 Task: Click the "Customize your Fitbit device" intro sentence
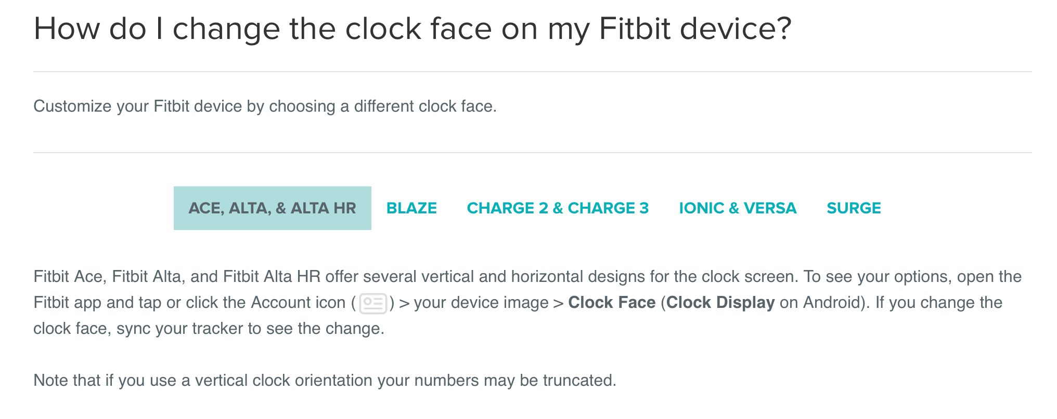pyautogui.click(x=265, y=106)
